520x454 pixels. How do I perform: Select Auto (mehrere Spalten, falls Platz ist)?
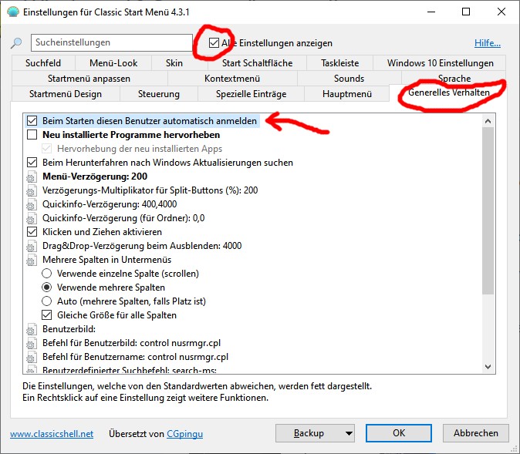(46, 301)
